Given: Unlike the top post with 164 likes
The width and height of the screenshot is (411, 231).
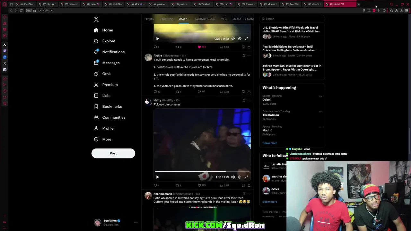Looking at the screenshot, I should pos(199,47).
